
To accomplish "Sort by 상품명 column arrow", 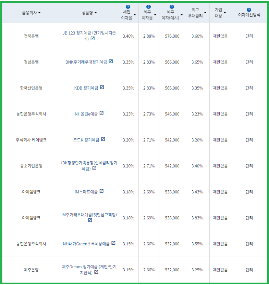I will coord(96,13).
